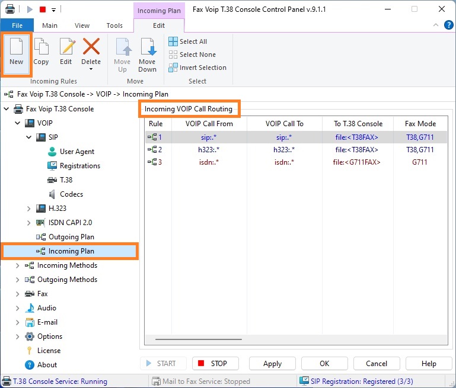
Task: Select Outgoing Plan in the tree
Action: (x=71, y=237)
